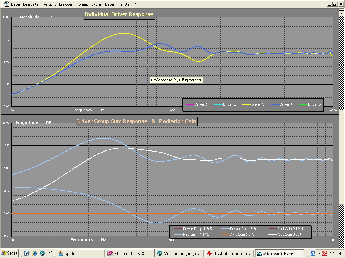Switch to Spider taskbar window
345x258 pixels.
[80, 254]
